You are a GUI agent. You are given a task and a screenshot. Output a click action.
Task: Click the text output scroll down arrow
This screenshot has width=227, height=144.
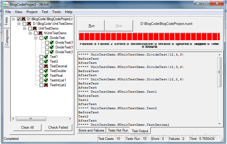[220, 124]
